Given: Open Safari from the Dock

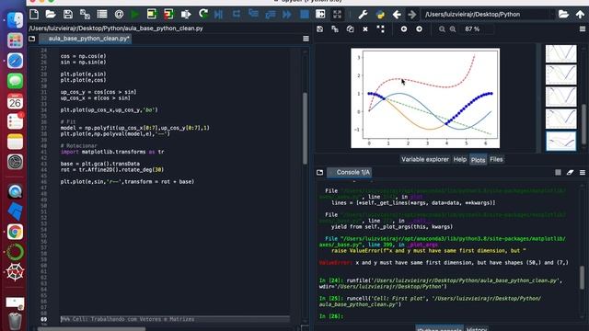Looking at the screenshot, I should coord(15,61).
